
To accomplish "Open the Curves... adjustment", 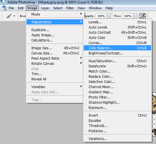I will tap(117, 43).
